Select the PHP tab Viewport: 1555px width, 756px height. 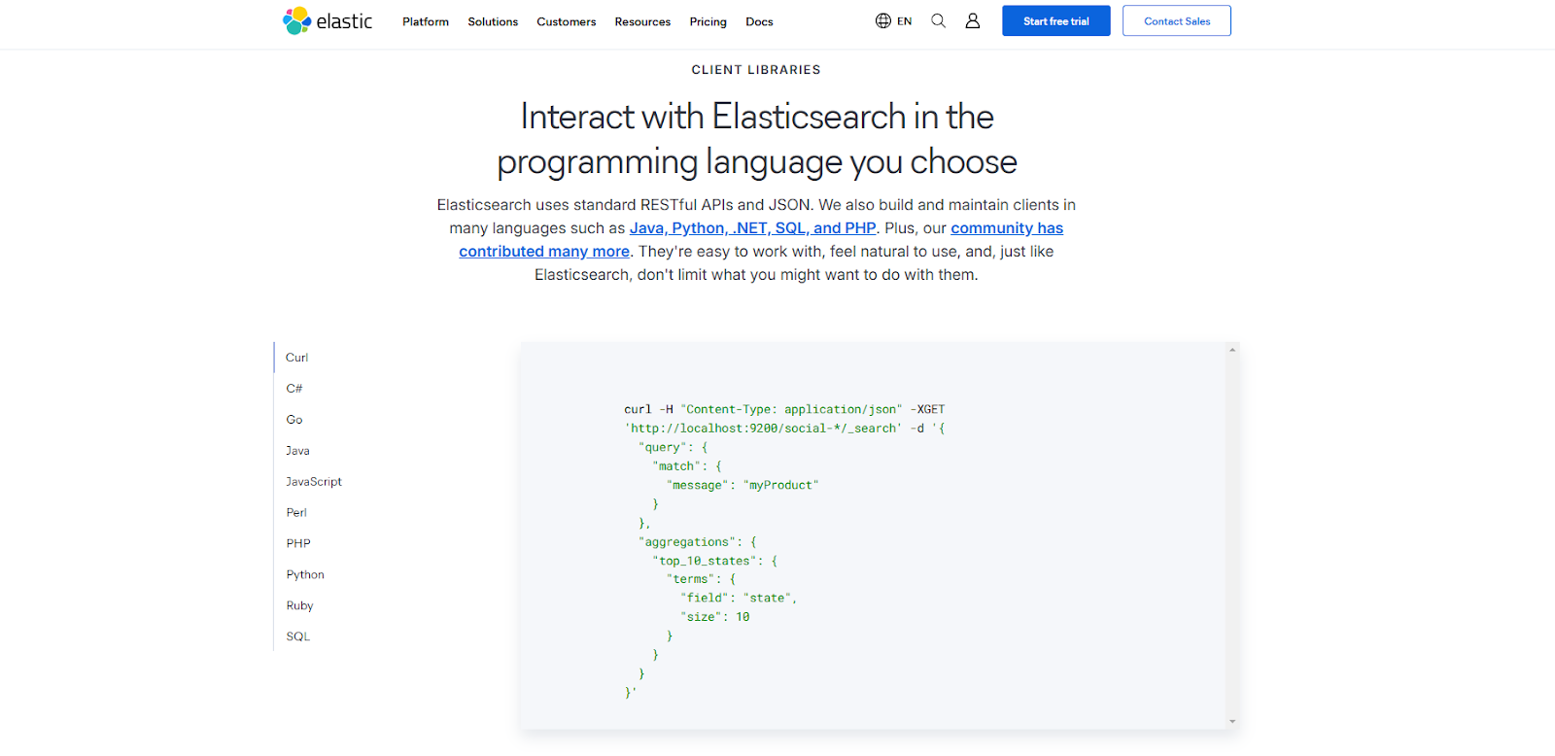pos(298,544)
